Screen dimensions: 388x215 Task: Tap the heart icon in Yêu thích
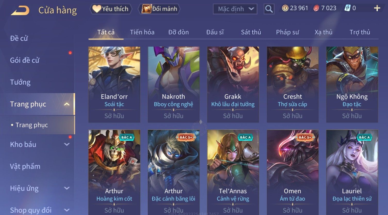(x=97, y=9)
